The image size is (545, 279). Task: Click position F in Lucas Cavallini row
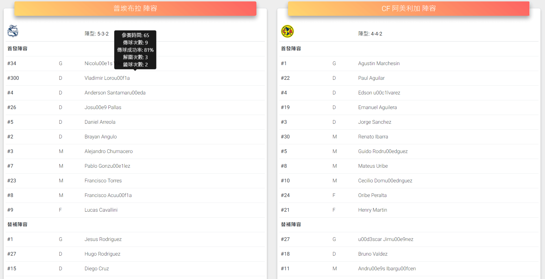click(x=60, y=210)
